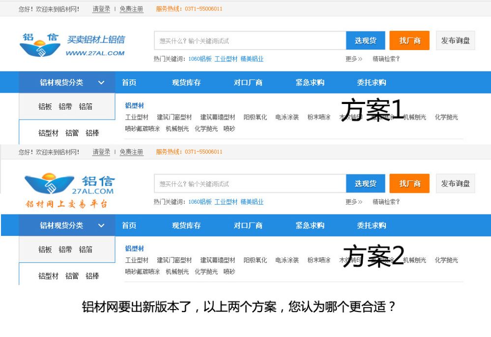Expand the 铝材现货分类 dropdown in 方案1
The height and width of the screenshot is (337, 491).
(x=67, y=82)
